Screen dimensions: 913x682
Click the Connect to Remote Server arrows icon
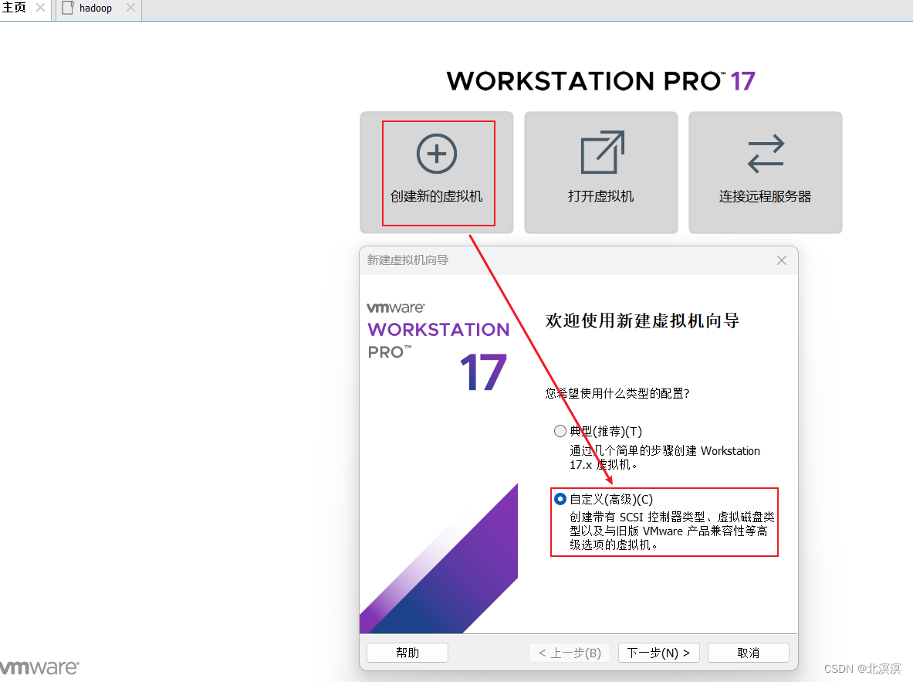click(x=766, y=154)
